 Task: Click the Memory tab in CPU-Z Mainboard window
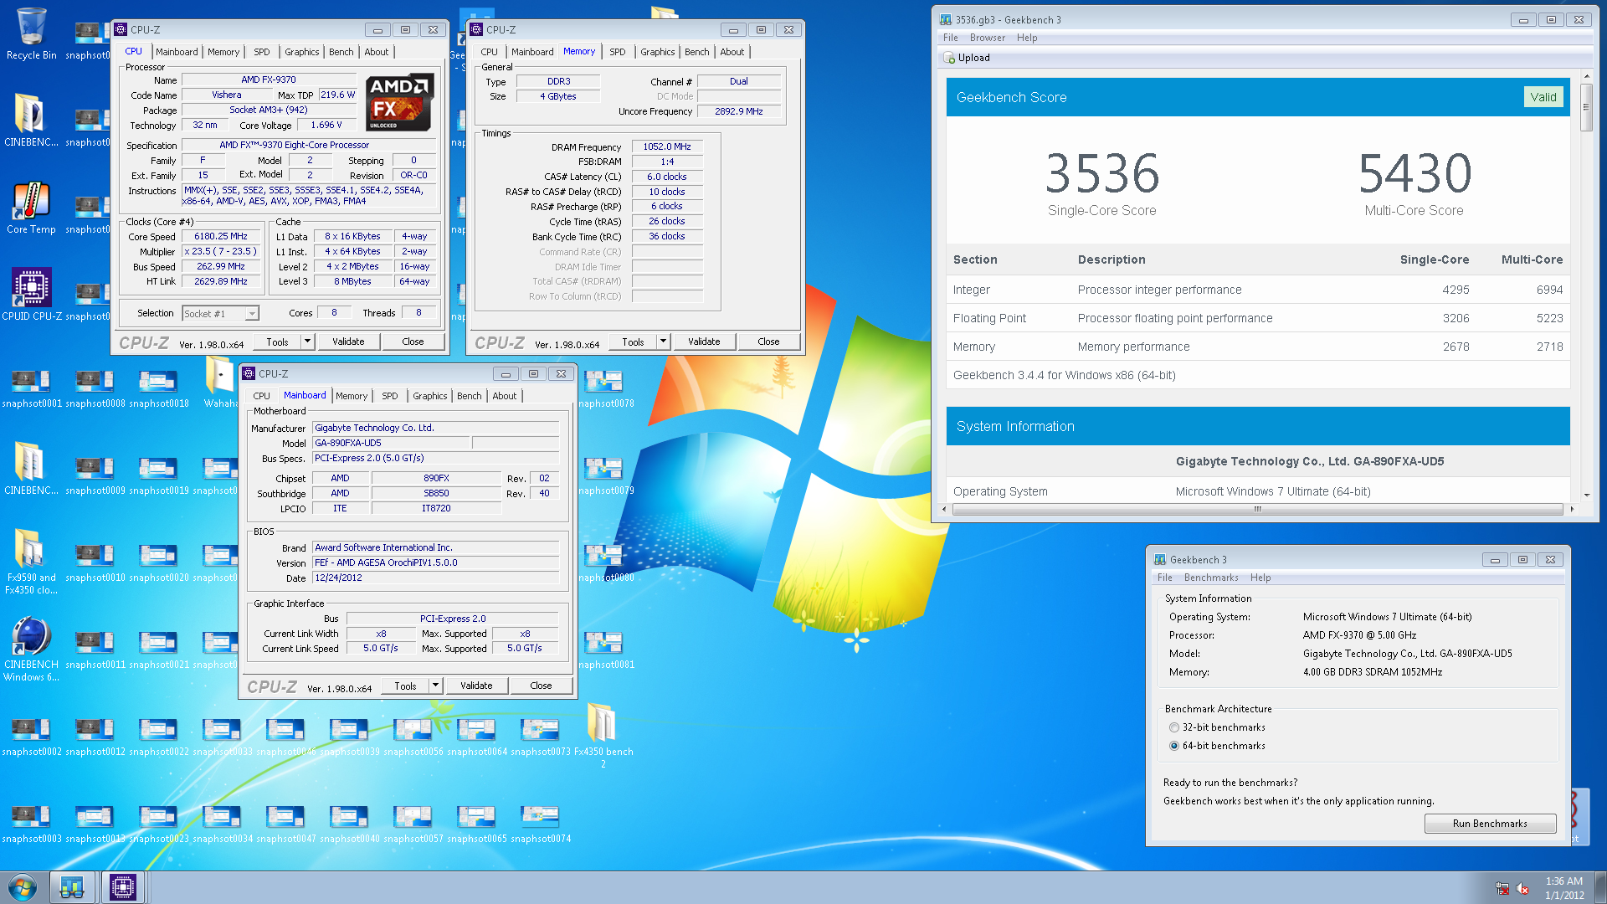(352, 396)
